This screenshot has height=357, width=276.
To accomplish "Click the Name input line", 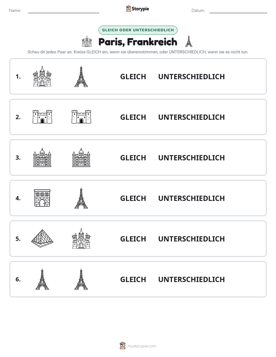I will [63, 12].
